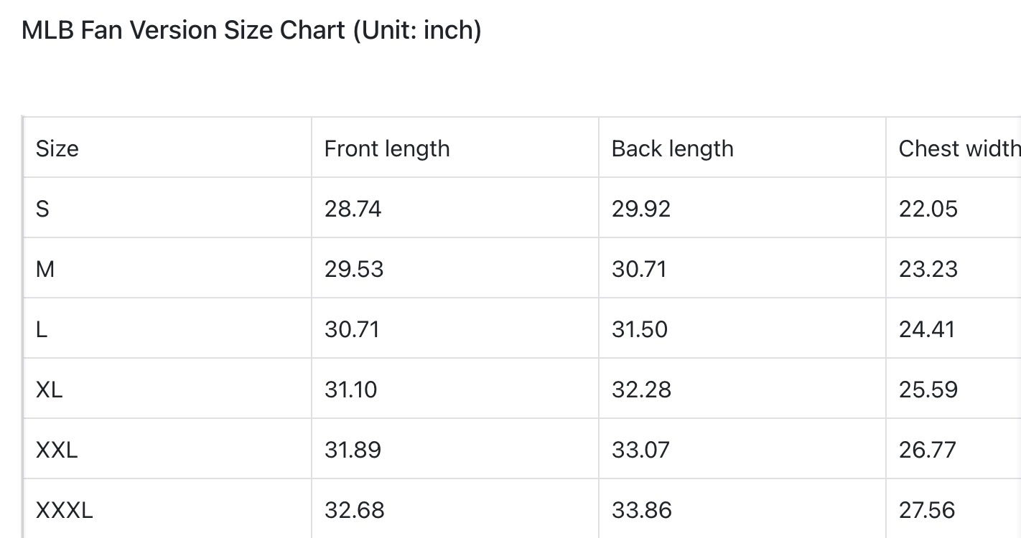Click the MLB Fan Version Size Chart title
Viewport: 1021px width, 538px height.
pos(251,30)
